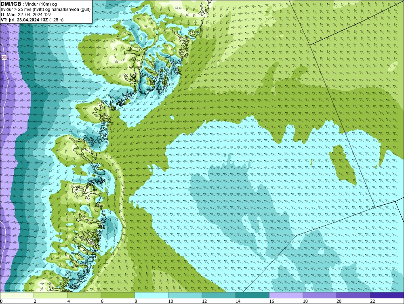Click the 'Vindur (10m) og' text
404x304 pixels.
[42, 4]
